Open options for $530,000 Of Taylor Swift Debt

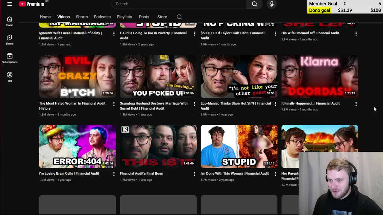275,34
